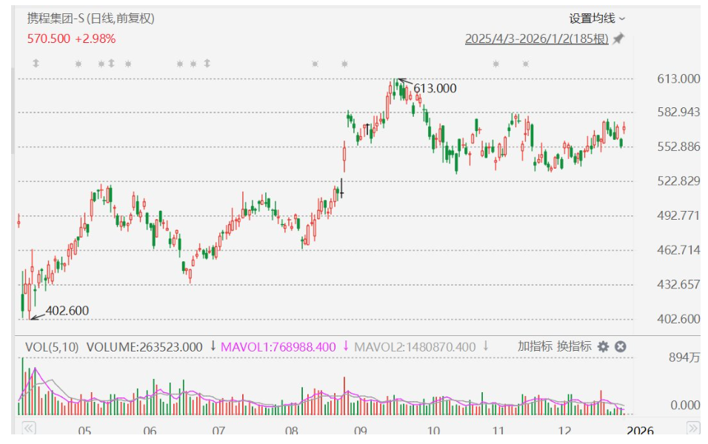Click 换指标 to switch indicator
Image resolution: width=708 pixels, height=444 pixels.
tap(575, 346)
